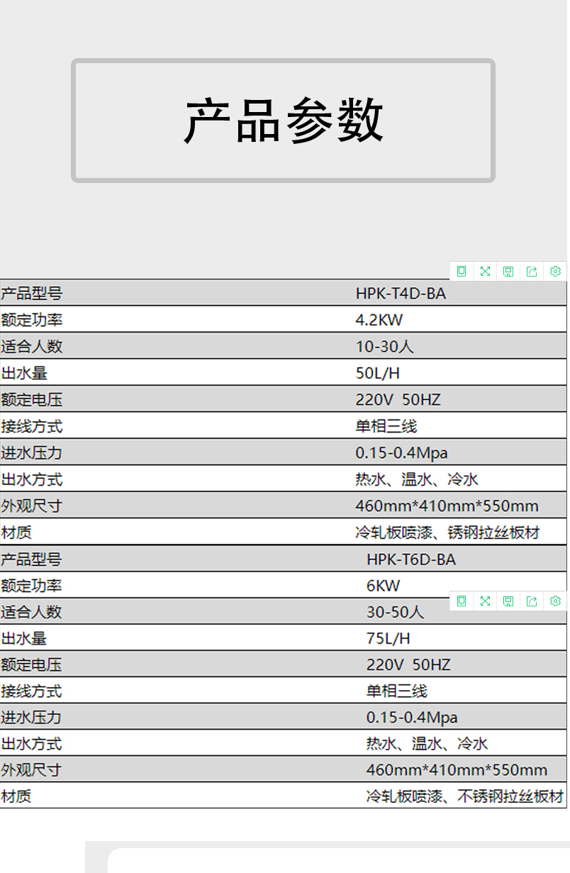Image resolution: width=570 pixels, height=873 pixels.
Task: Open settings gear in top toolbar
Action: point(555,271)
